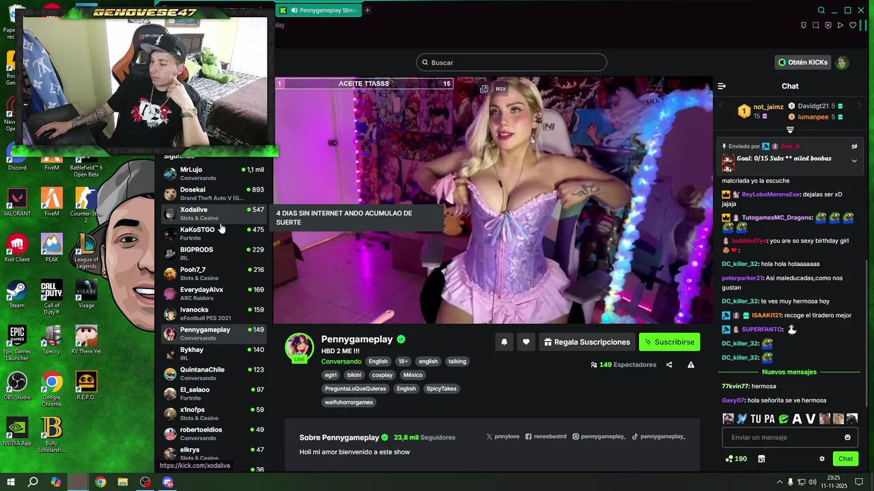
Task: Open File Explorer from the taskbar
Action: pyautogui.click(x=123, y=482)
